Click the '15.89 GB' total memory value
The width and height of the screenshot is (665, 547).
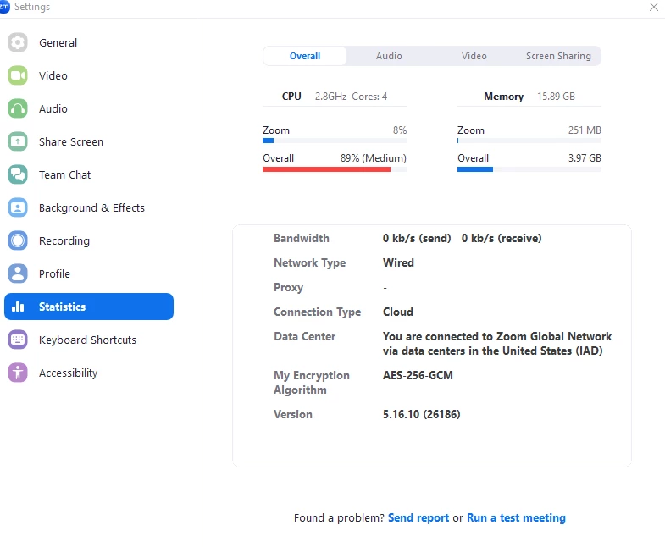pyautogui.click(x=556, y=97)
